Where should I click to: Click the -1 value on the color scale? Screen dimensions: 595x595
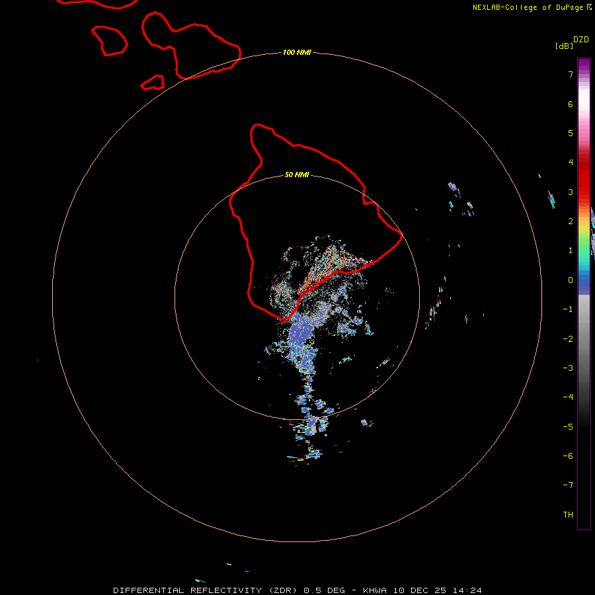[x=568, y=309]
